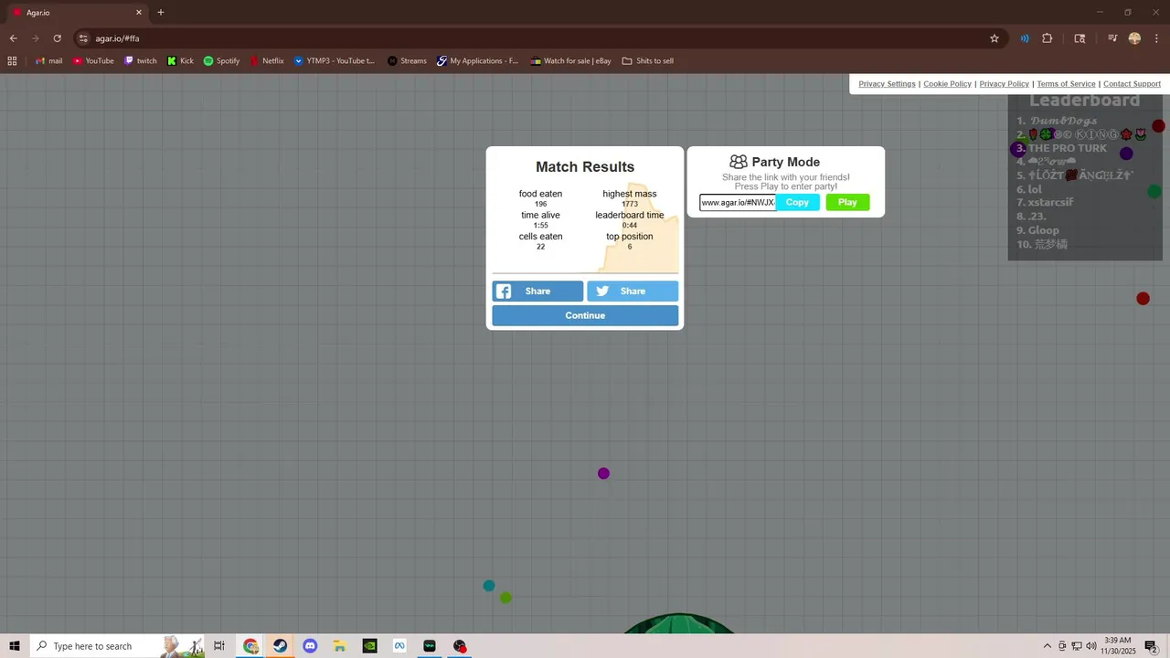Open the YouTube bookmark
This screenshot has width=1170, height=658.
tap(93, 61)
